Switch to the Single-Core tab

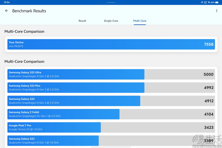(x=111, y=21)
